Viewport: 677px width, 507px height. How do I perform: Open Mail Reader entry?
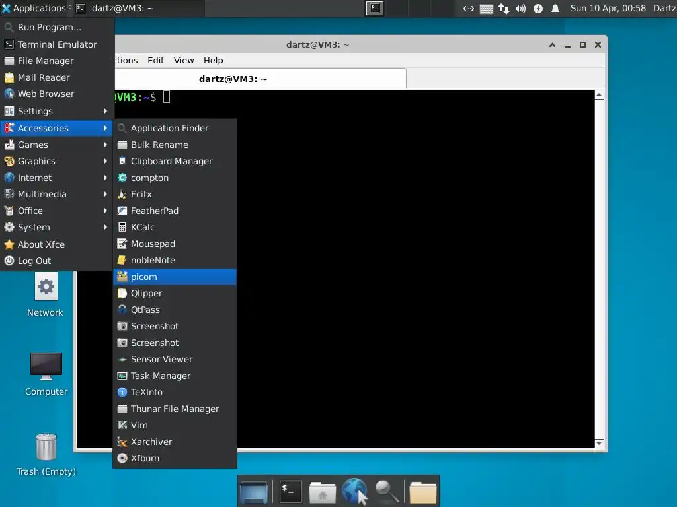(57, 78)
